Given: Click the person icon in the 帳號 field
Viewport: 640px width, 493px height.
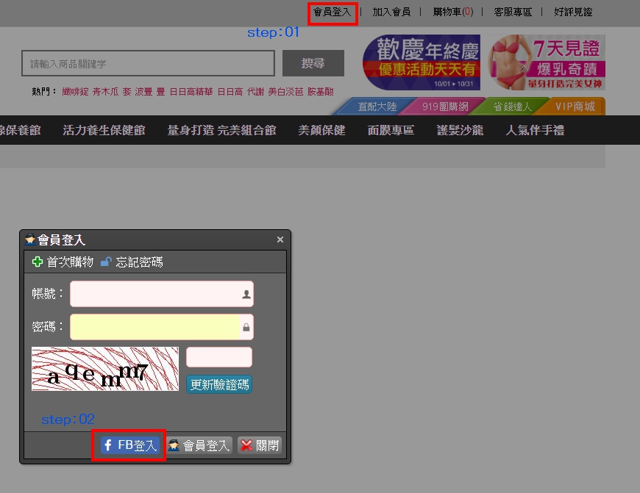Looking at the screenshot, I should coord(246,294).
